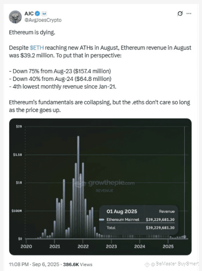Click the affiliate badge beside AJC name
Screen dimensions: 202x271
[44, 13]
